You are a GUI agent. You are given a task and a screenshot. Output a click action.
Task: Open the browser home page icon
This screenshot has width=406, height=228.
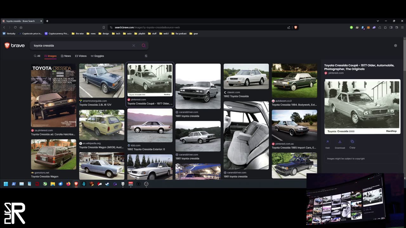[x=21, y=28]
